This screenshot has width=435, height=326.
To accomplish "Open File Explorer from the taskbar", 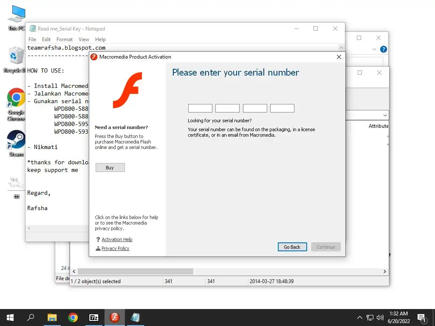I will click(x=52, y=318).
